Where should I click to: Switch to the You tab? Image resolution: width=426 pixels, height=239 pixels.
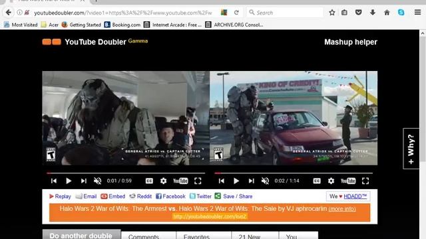(x=298, y=235)
